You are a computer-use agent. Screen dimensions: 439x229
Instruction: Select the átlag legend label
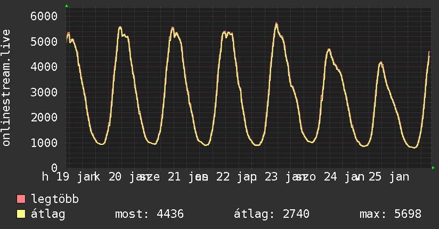pos(48,214)
